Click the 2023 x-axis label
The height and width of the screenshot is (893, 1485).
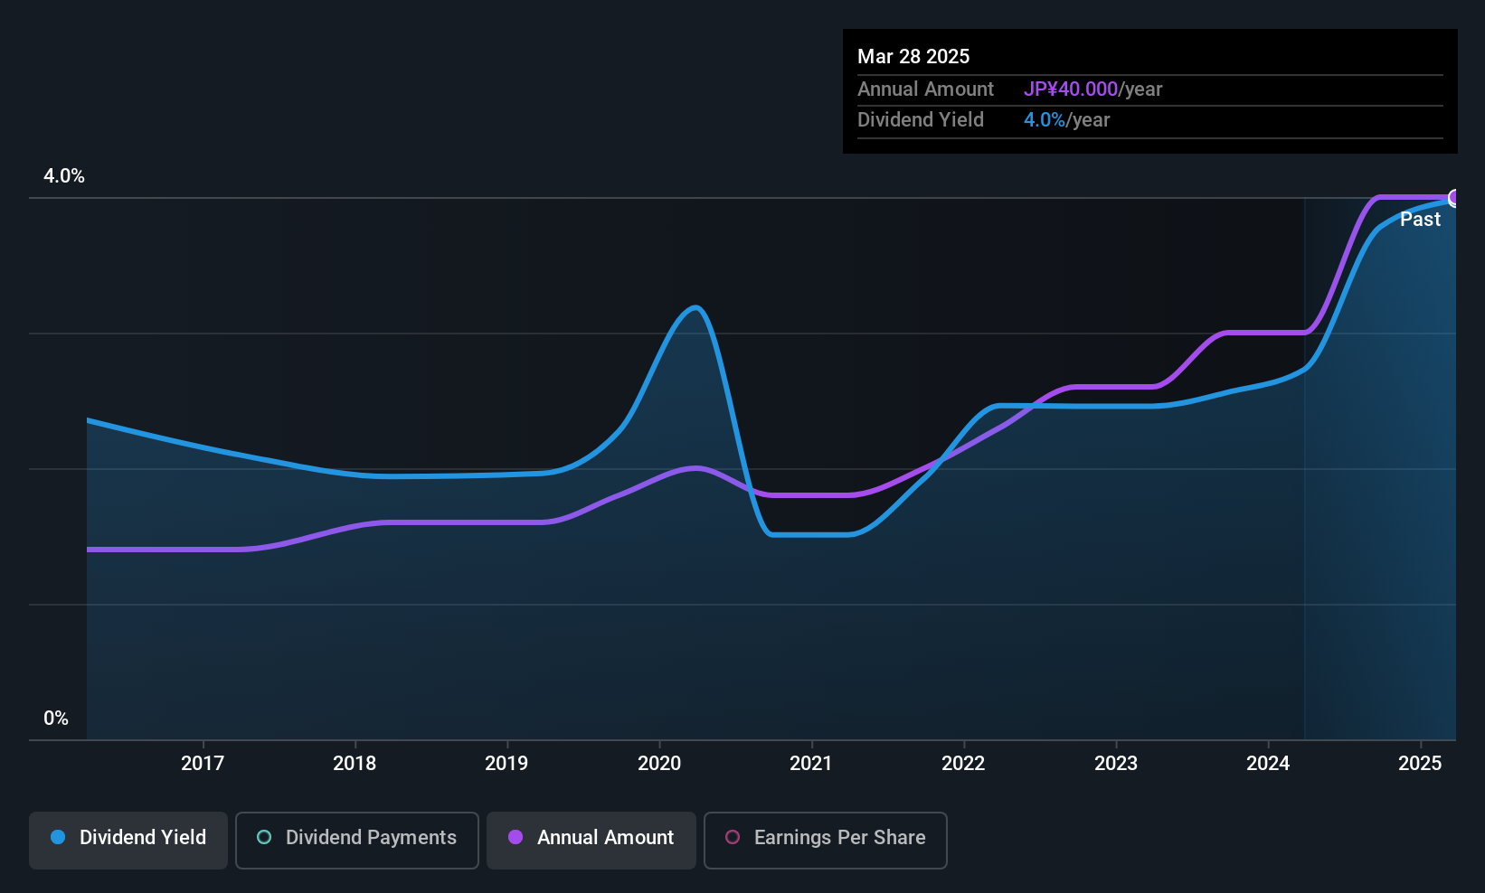[1116, 764]
